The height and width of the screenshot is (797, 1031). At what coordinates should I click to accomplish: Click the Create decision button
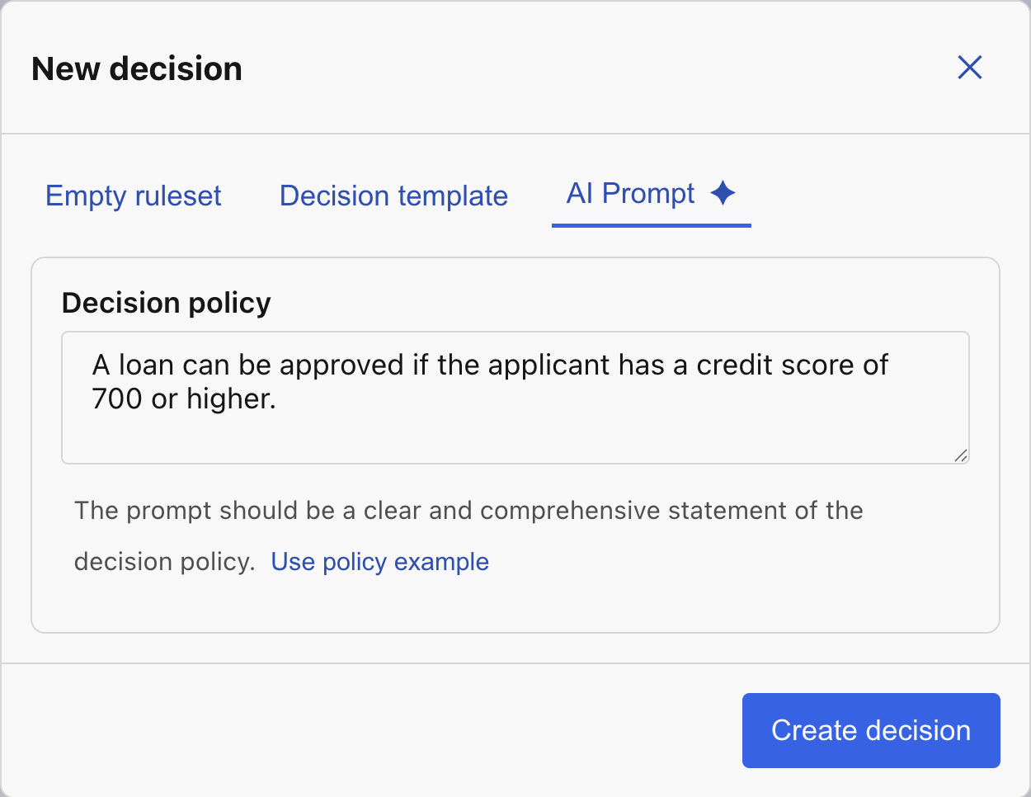coord(870,730)
